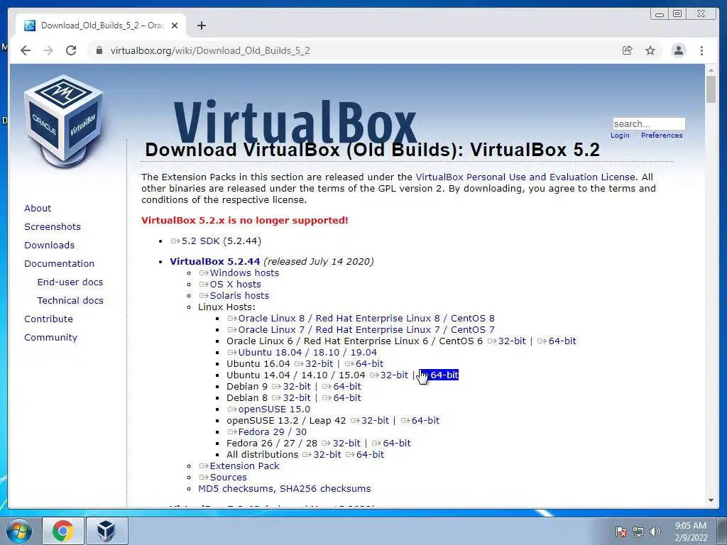Open Screenshots in sidebar
727x545 pixels.
coord(53,226)
